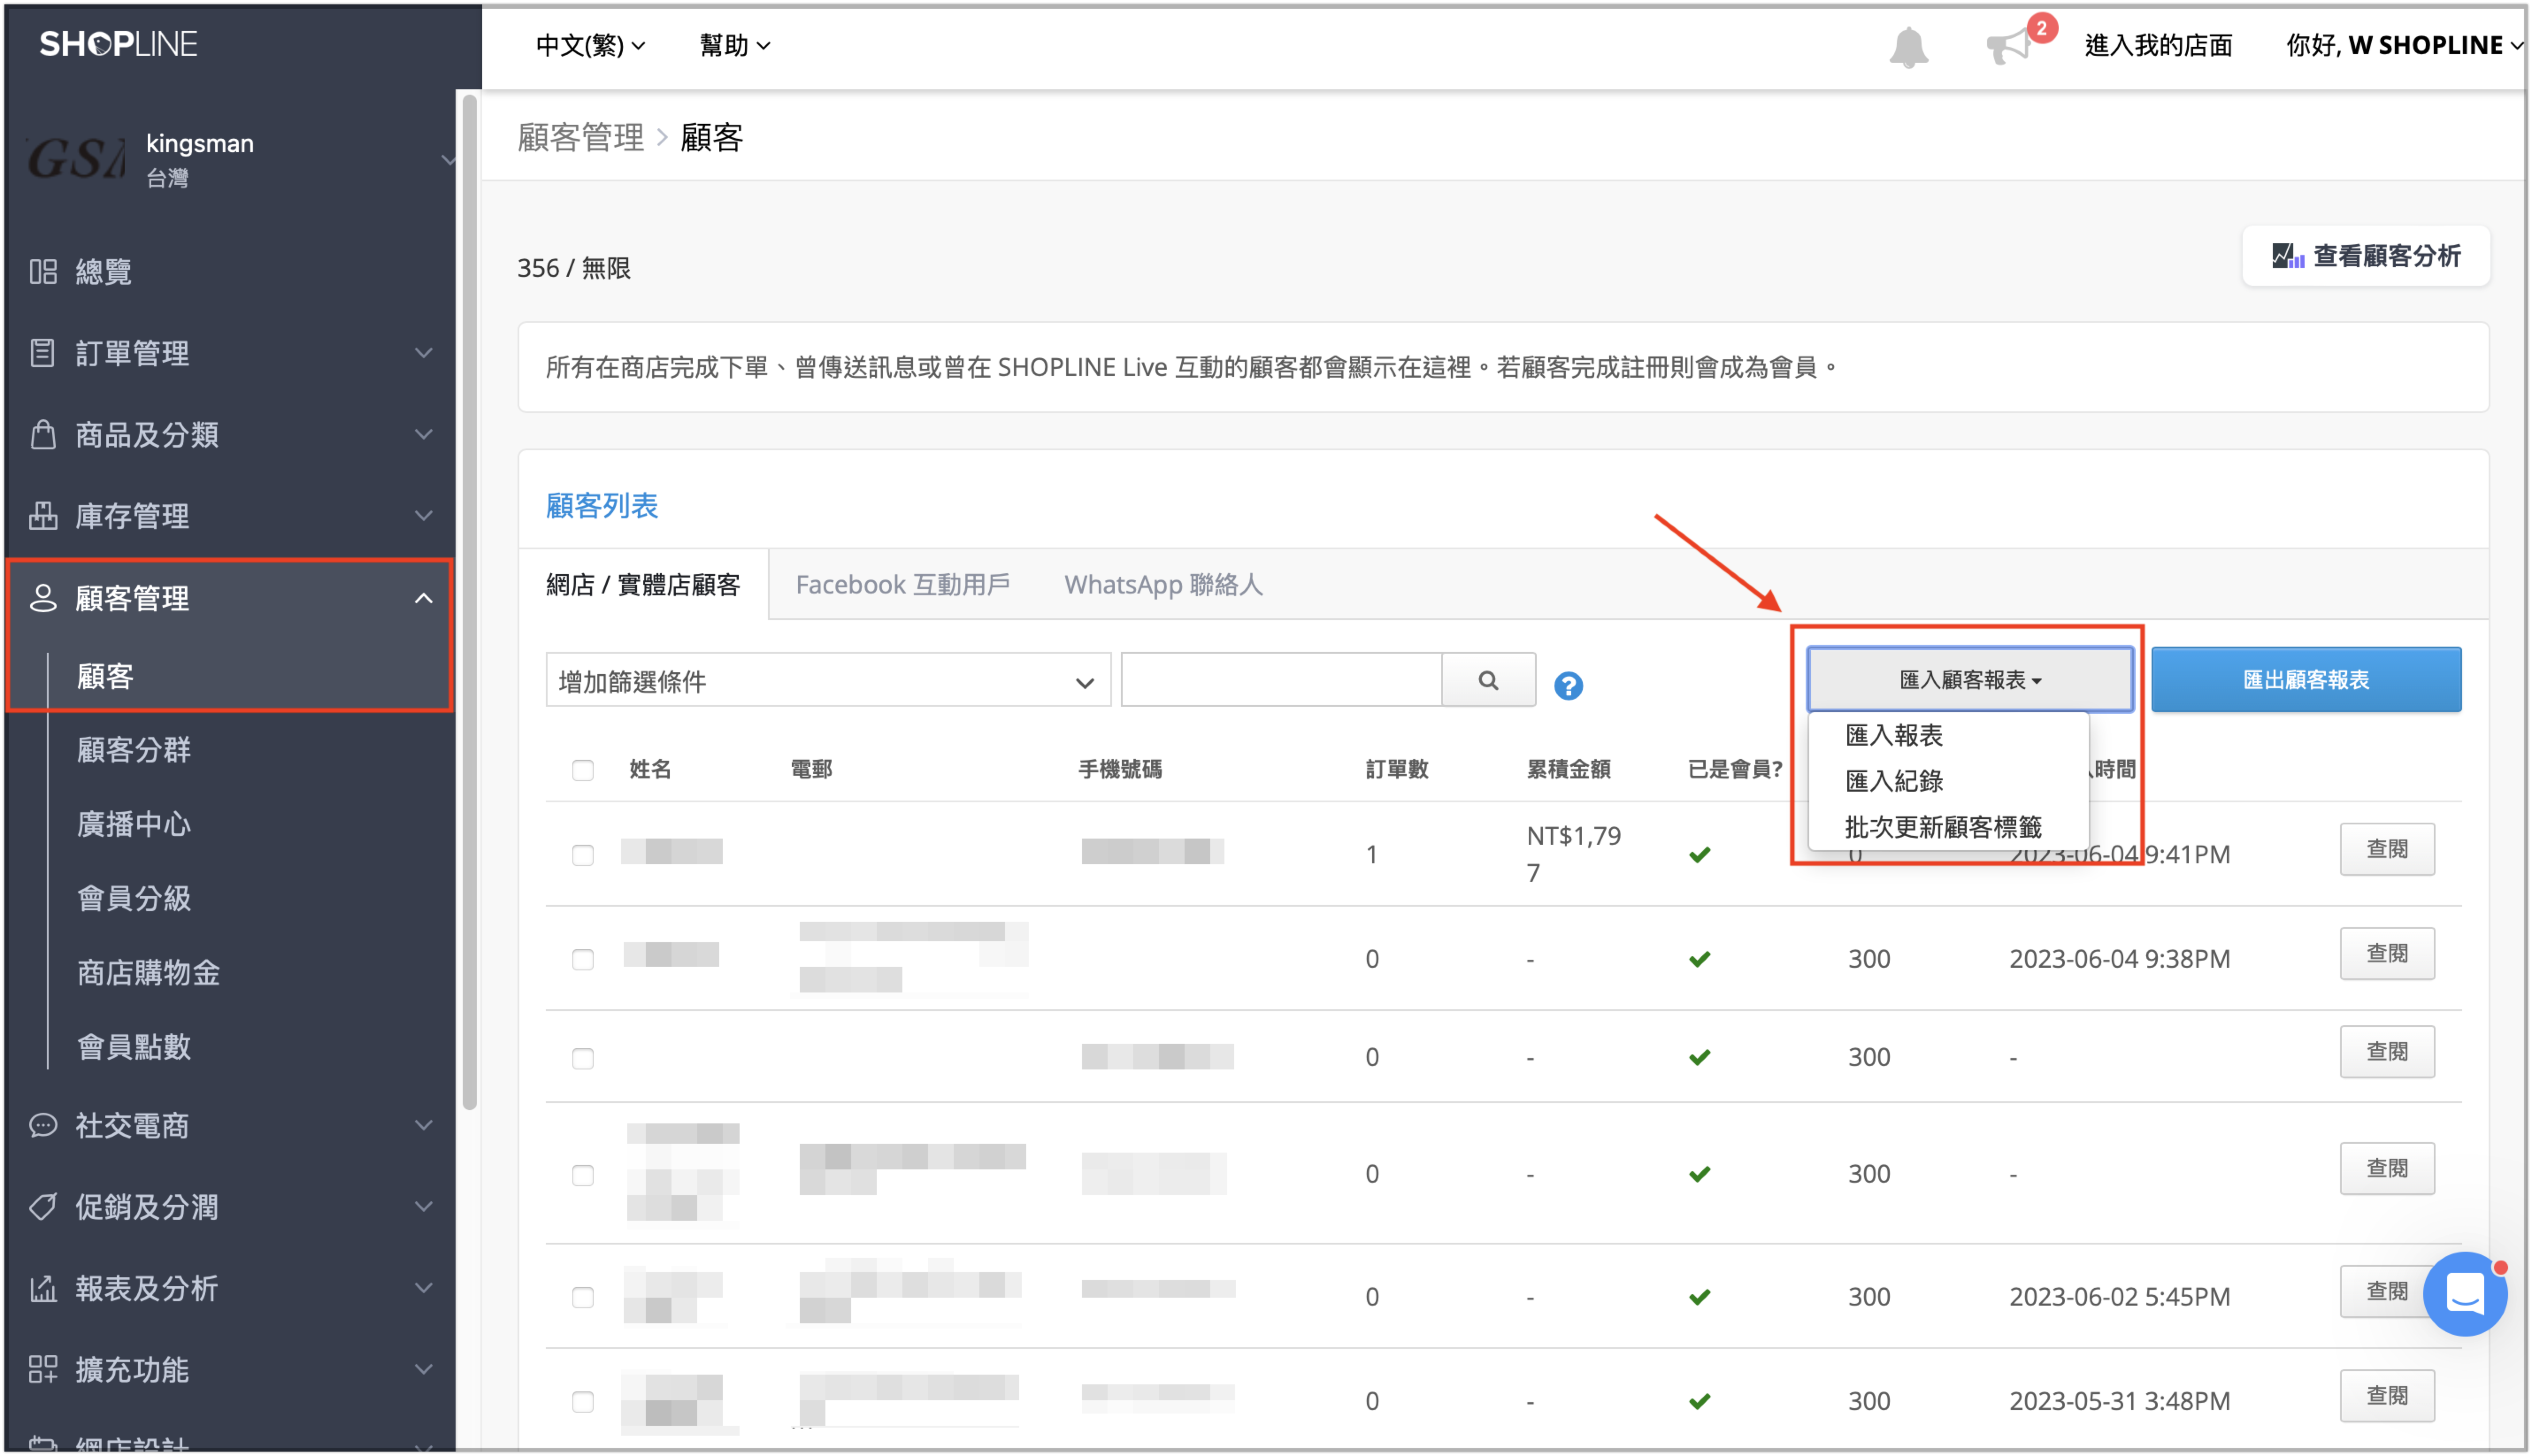This screenshot has height=1456, width=2532.
Task: Tick checkbox for the 2023-05-31 customer row
Action: coord(583,1401)
